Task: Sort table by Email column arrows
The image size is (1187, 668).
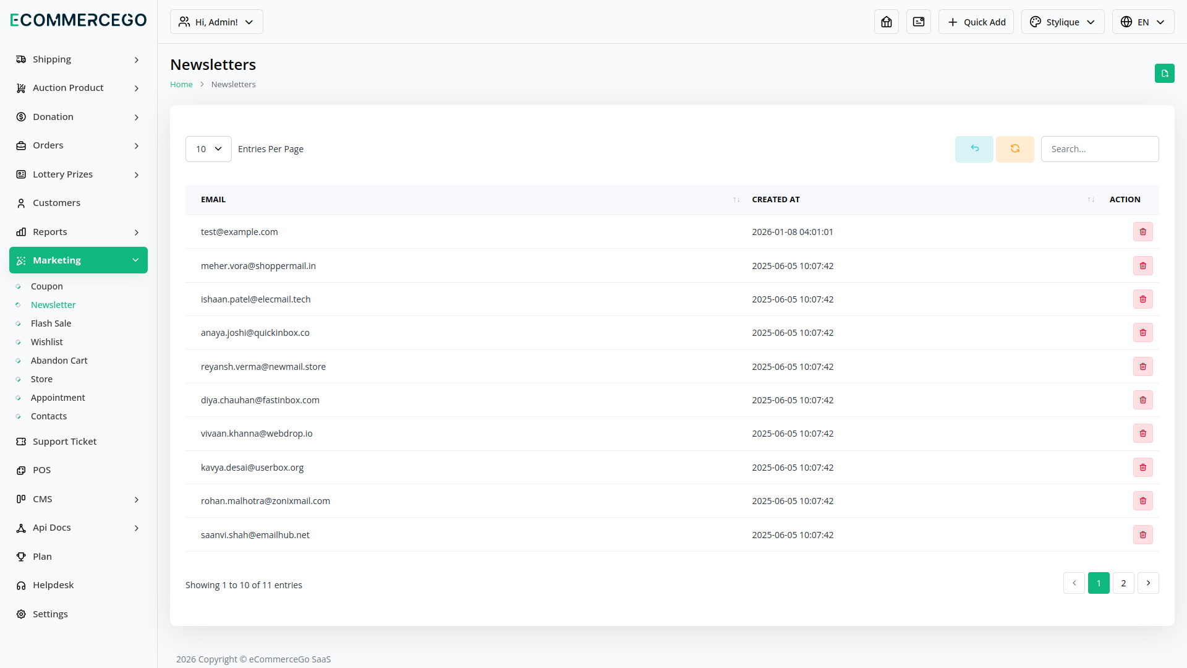Action: coord(736,200)
